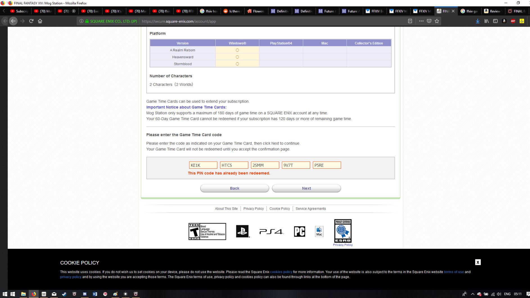
Task: Switch to the 'ffxiv gar' Google tab
Action: [469, 11]
